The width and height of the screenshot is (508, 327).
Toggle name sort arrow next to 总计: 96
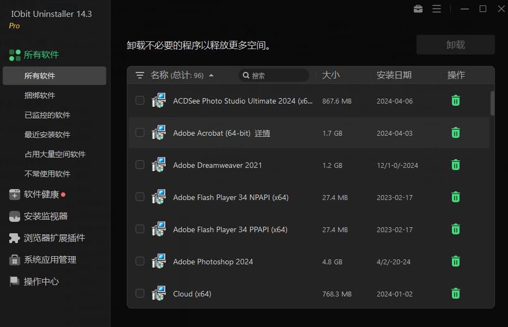coord(211,75)
